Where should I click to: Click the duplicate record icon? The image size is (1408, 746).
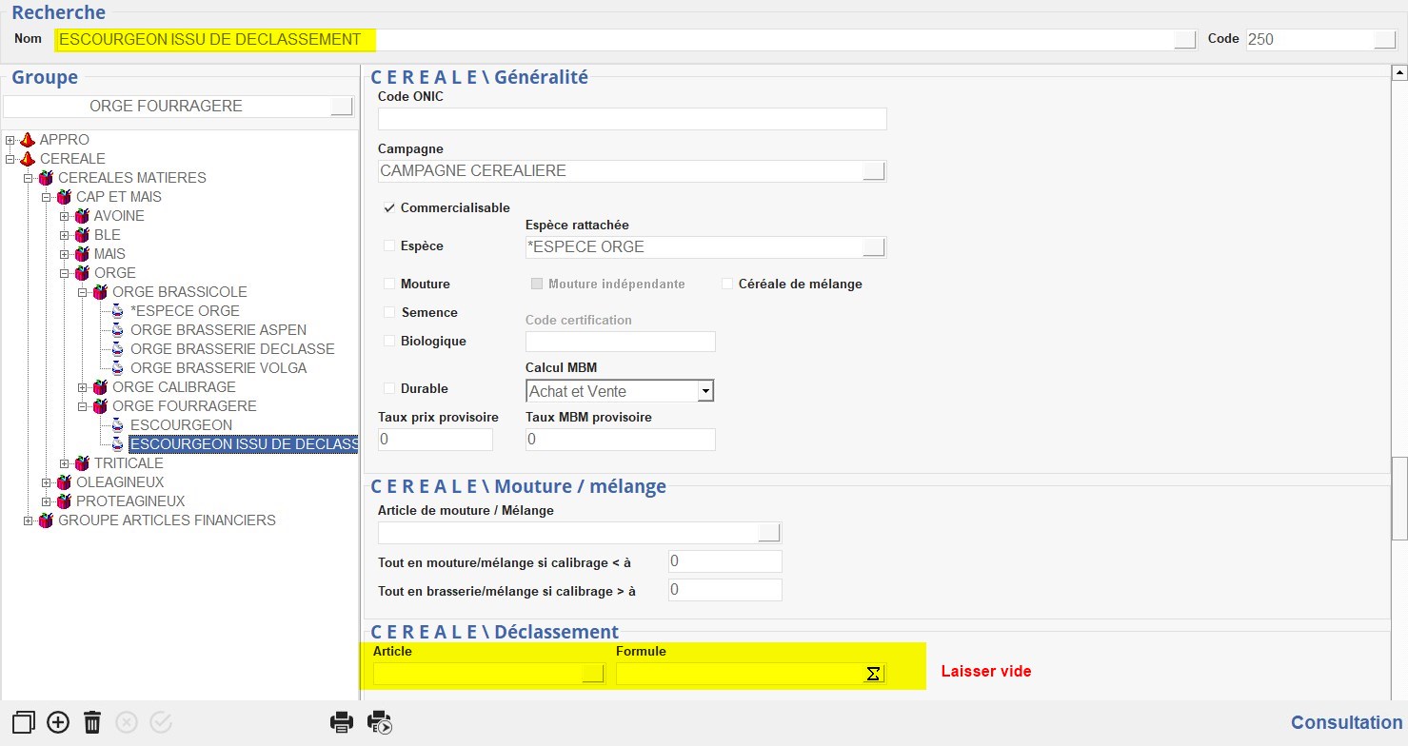(x=24, y=722)
